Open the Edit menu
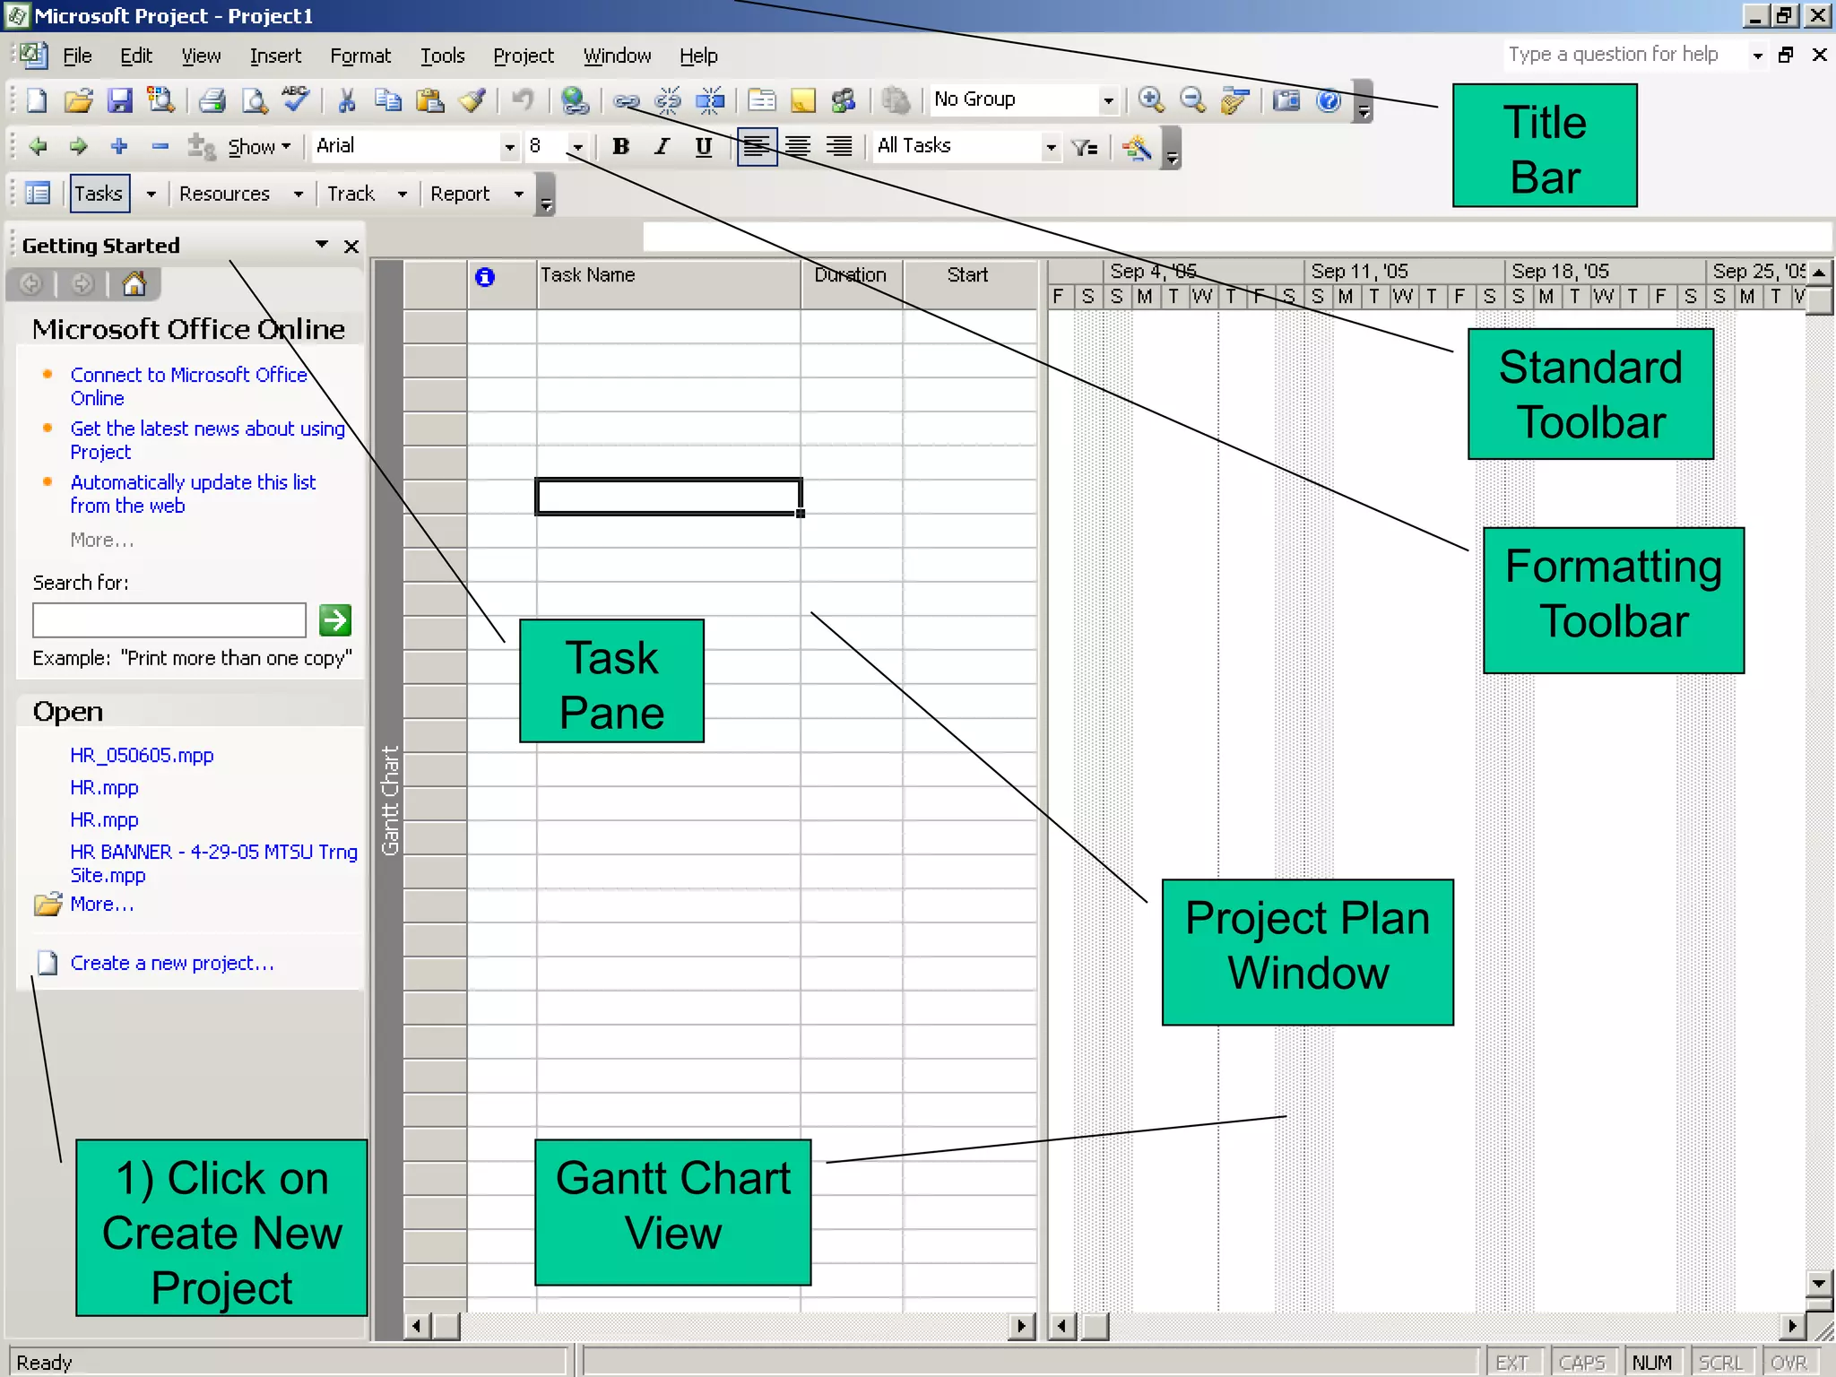 pyautogui.click(x=136, y=56)
